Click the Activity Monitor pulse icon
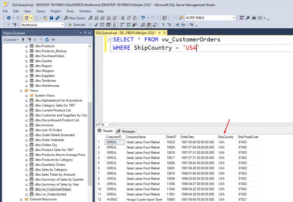 (x=53, y=40)
